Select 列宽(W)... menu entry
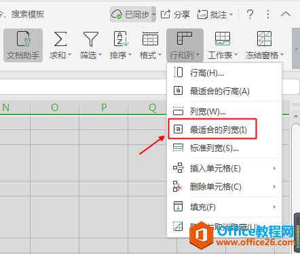This screenshot has width=300, height=254. pos(224,111)
